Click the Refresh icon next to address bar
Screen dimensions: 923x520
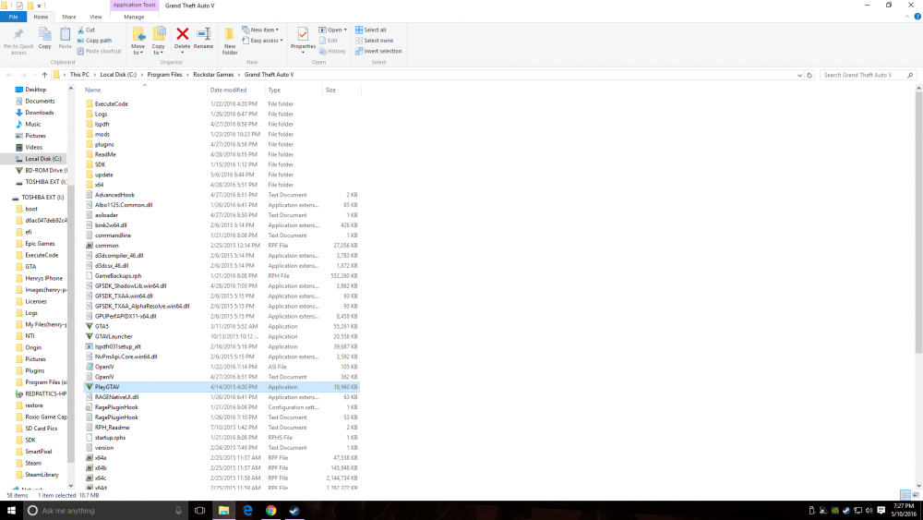click(809, 76)
